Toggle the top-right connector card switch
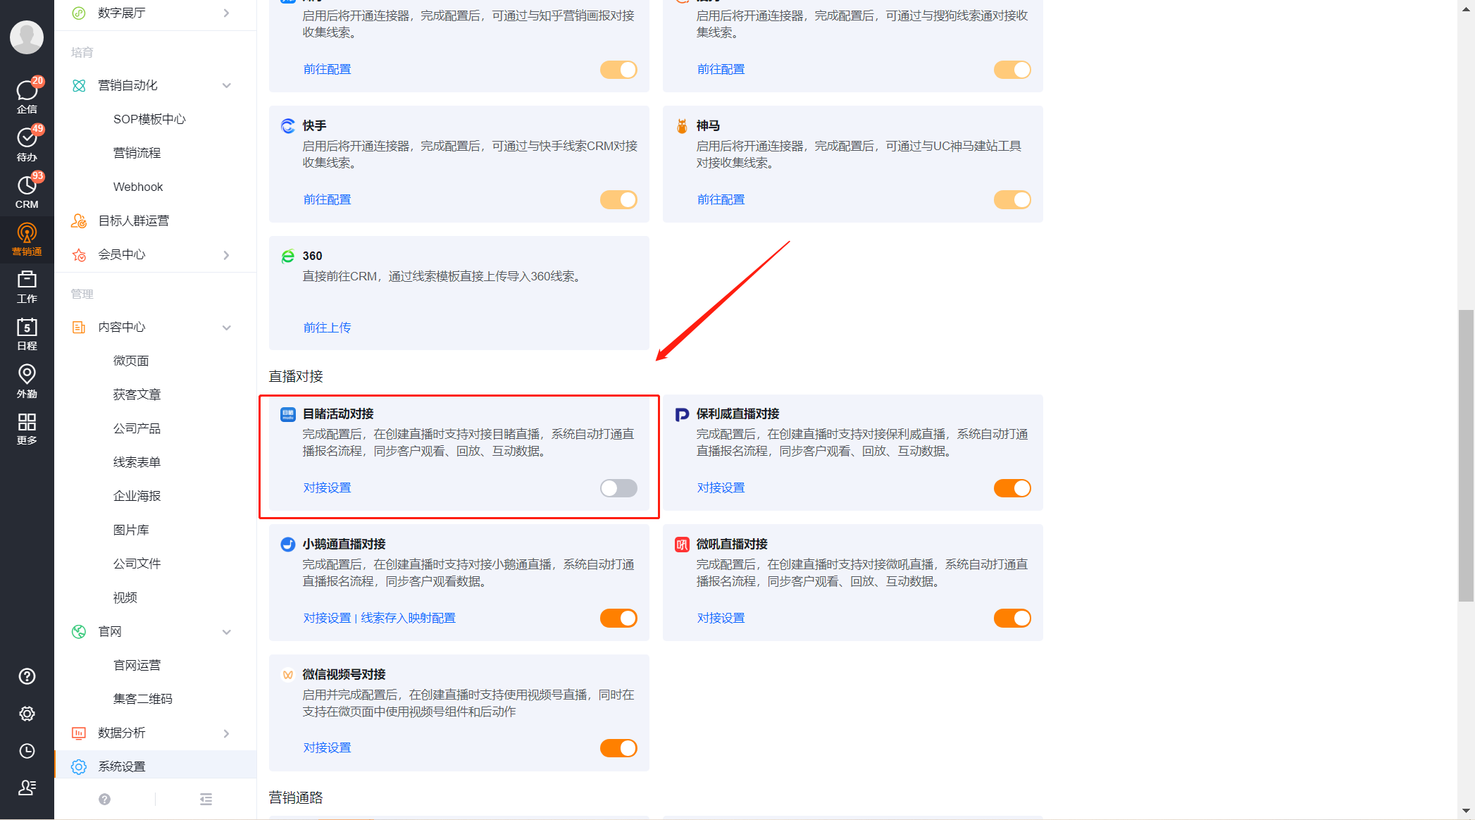This screenshot has width=1475, height=820. [1012, 70]
